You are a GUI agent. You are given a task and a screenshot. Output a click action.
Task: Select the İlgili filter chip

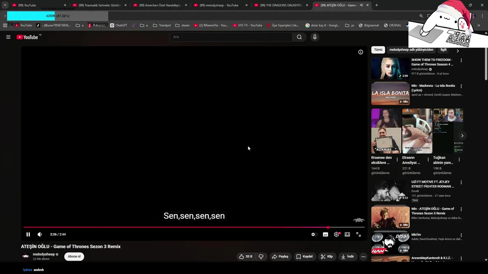click(x=443, y=50)
